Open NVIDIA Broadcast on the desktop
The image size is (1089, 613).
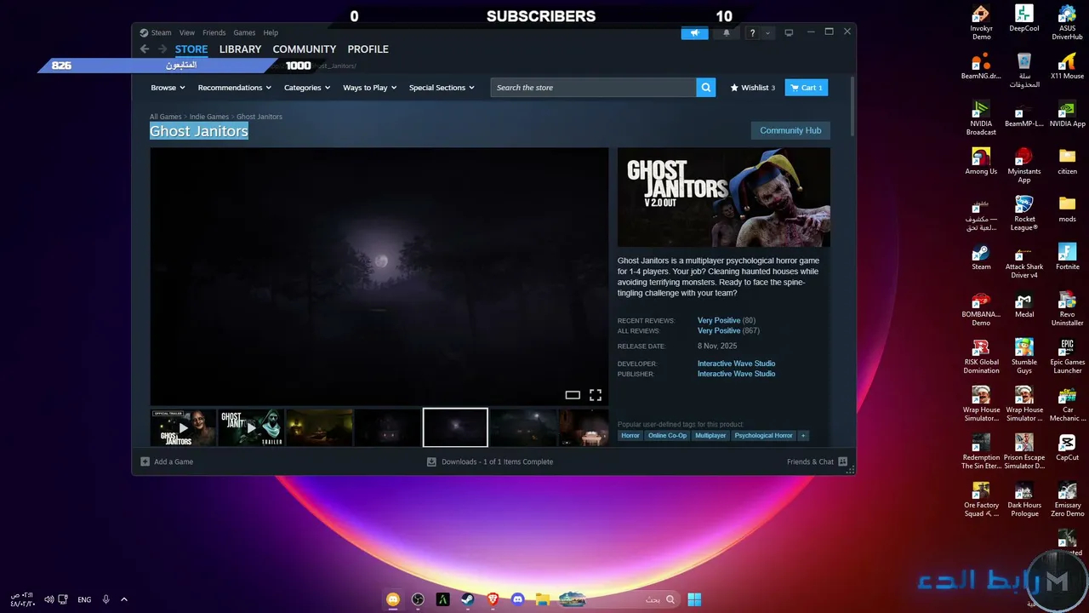point(981,118)
